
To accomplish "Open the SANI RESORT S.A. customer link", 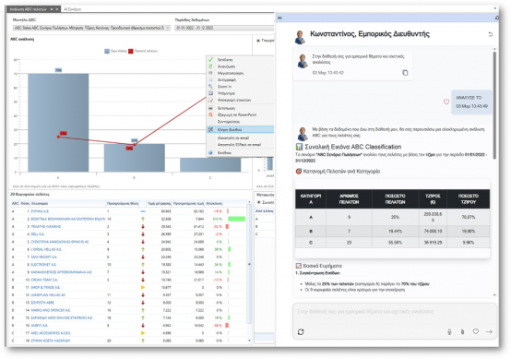I will (43, 257).
